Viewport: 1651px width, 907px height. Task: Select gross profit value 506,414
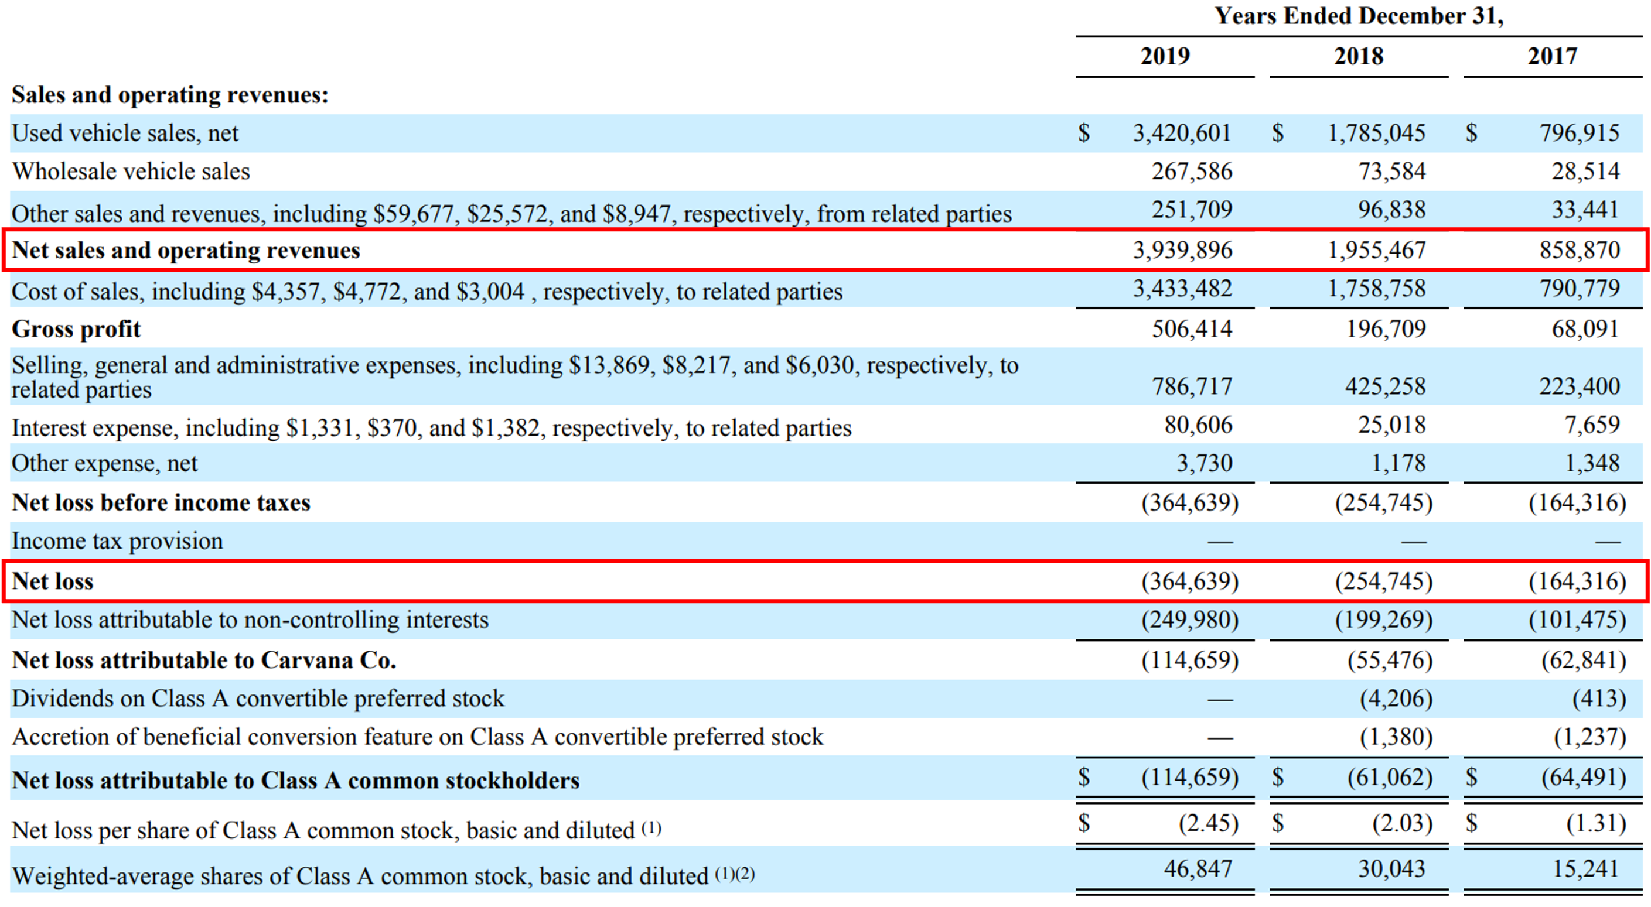1192,329
